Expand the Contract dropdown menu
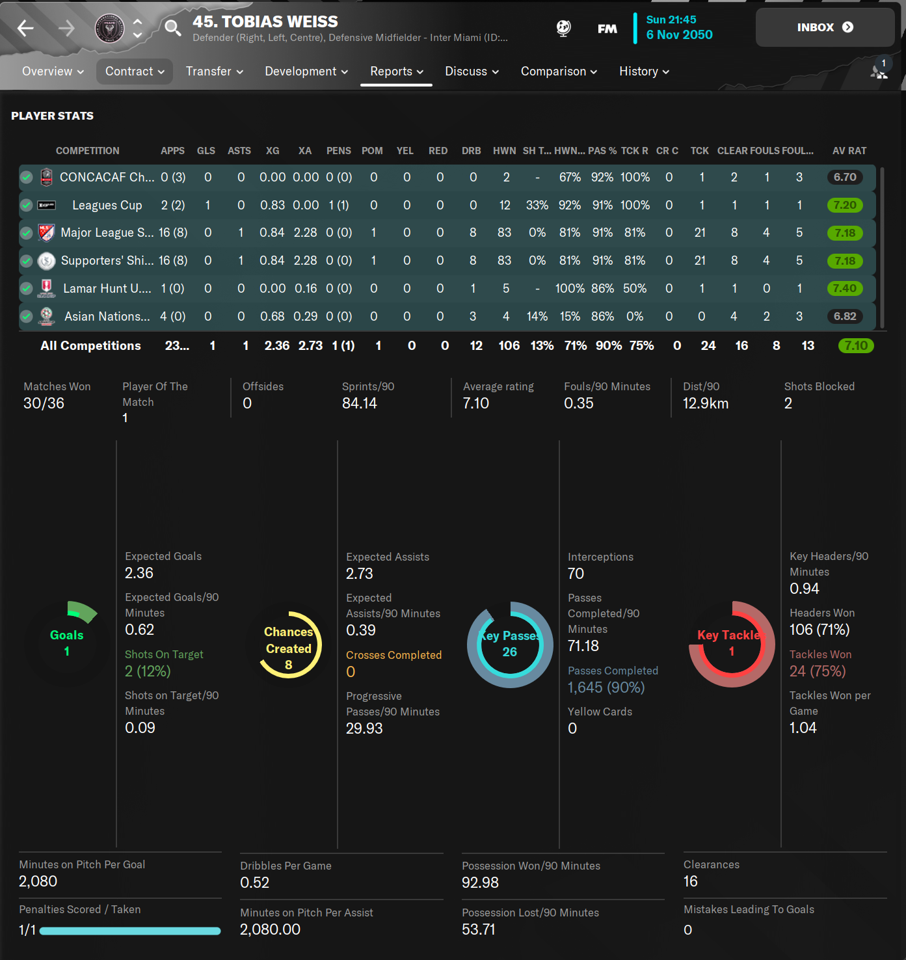Image resolution: width=906 pixels, height=960 pixels. coord(135,72)
